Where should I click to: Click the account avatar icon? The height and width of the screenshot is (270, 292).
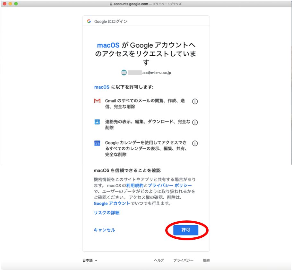tap(124, 73)
